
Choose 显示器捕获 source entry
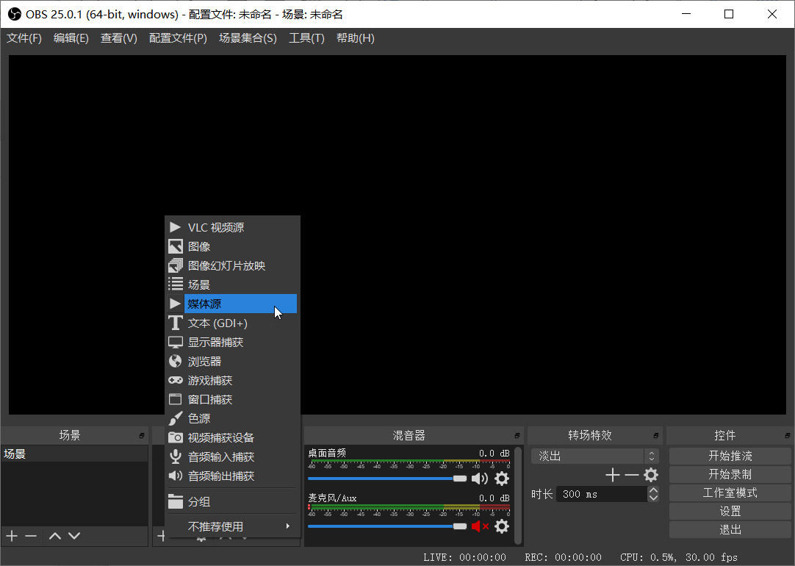232,343
